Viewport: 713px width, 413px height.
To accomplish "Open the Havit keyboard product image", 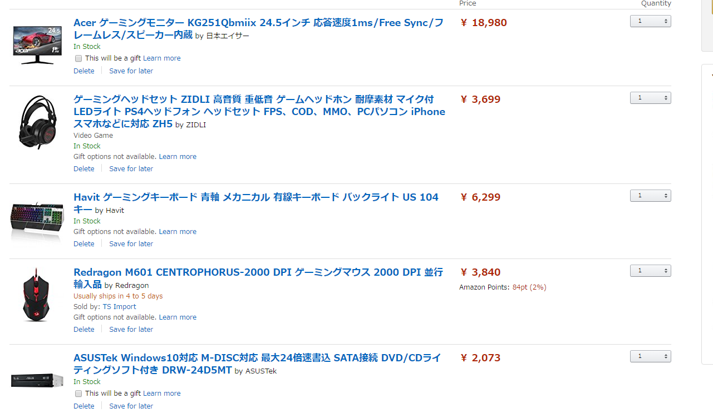I will coord(37,221).
